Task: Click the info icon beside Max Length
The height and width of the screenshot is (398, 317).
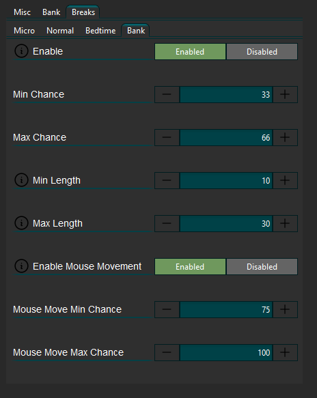Action: point(21,223)
